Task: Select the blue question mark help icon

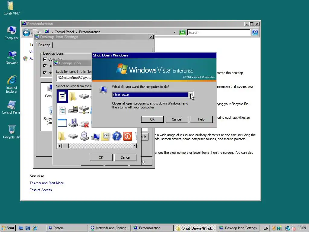Action: [117, 136]
